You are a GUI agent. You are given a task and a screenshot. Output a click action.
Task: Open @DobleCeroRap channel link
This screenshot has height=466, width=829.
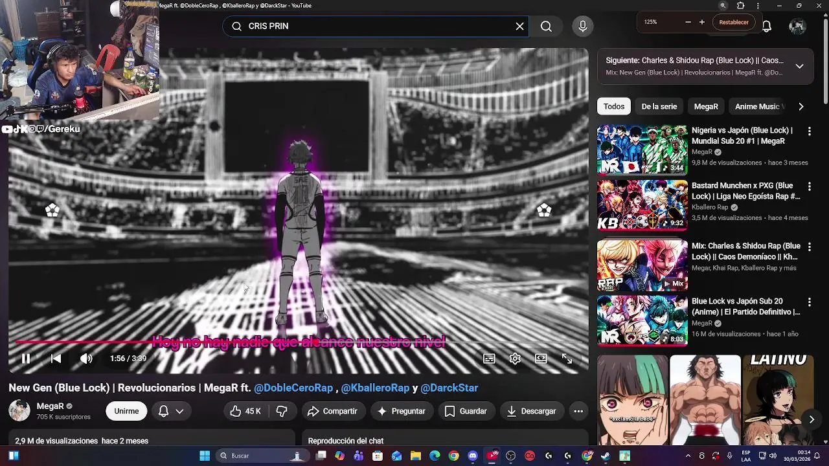(x=293, y=388)
